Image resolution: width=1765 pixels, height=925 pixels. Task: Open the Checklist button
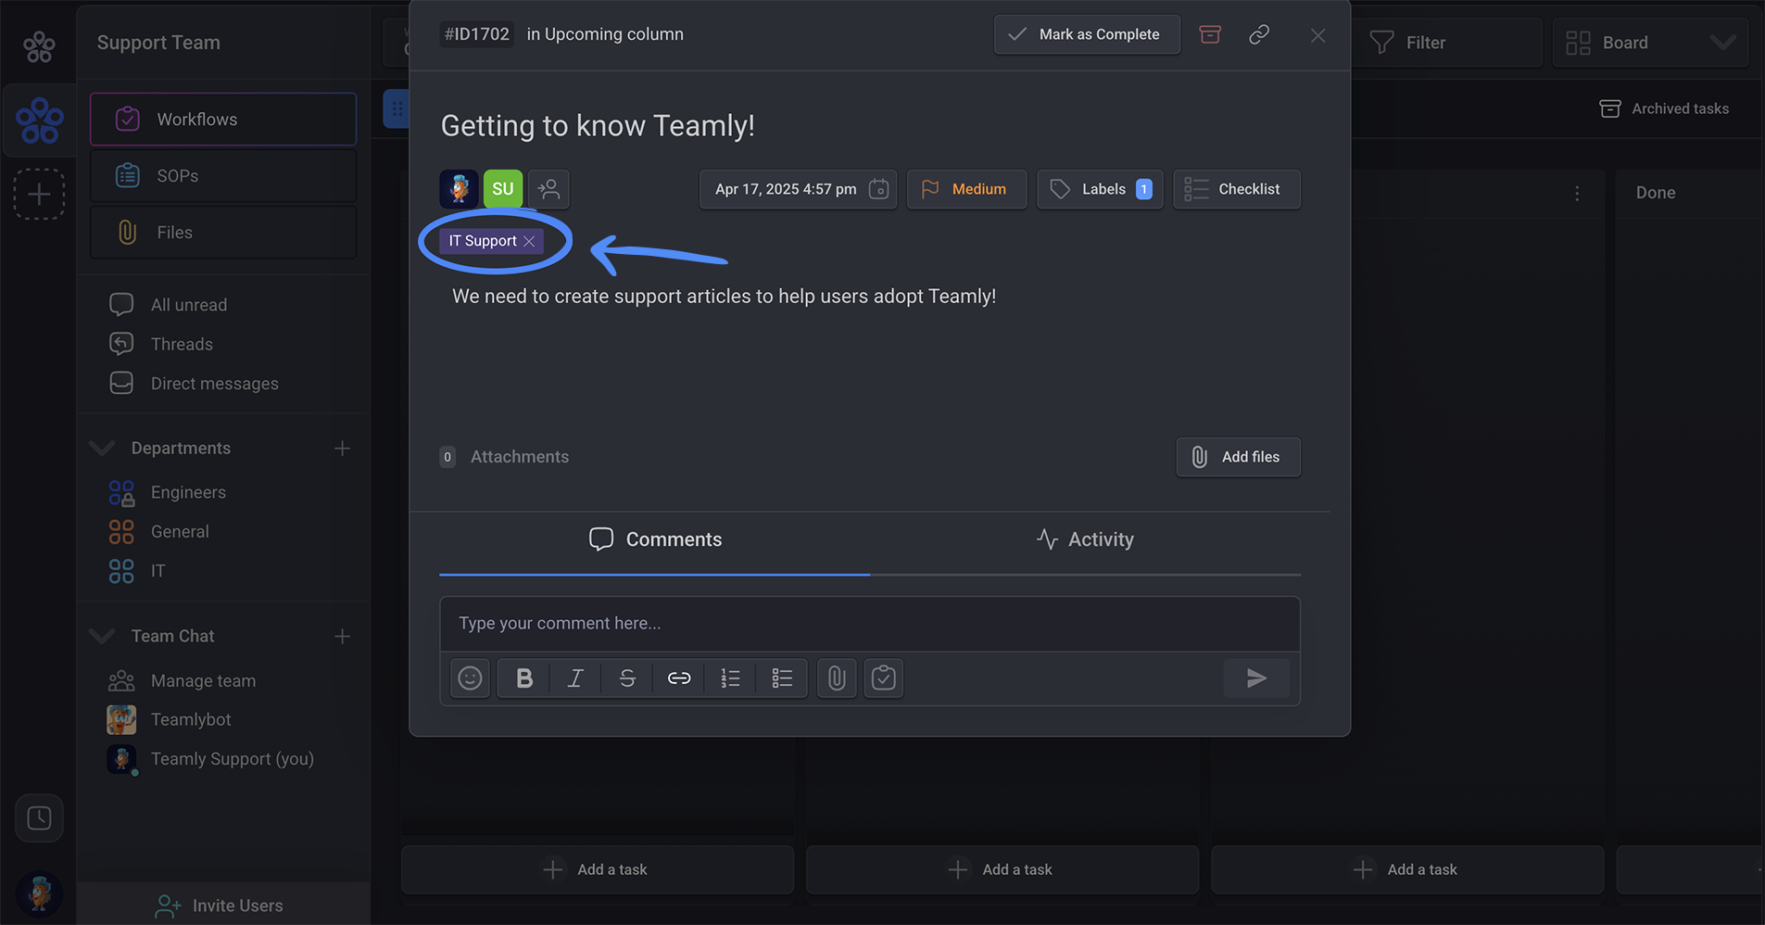tap(1237, 189)
